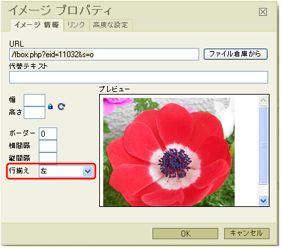Switch to the イメージ 情報 tab
This screenshot has width=282, height=249.
pos(37,25)
